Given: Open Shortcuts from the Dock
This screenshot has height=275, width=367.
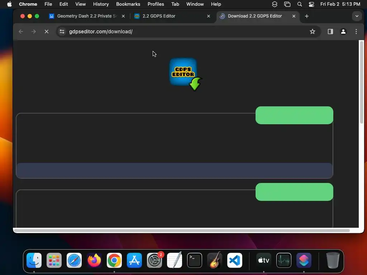Looking at the screenshot, I should point(304,260).
